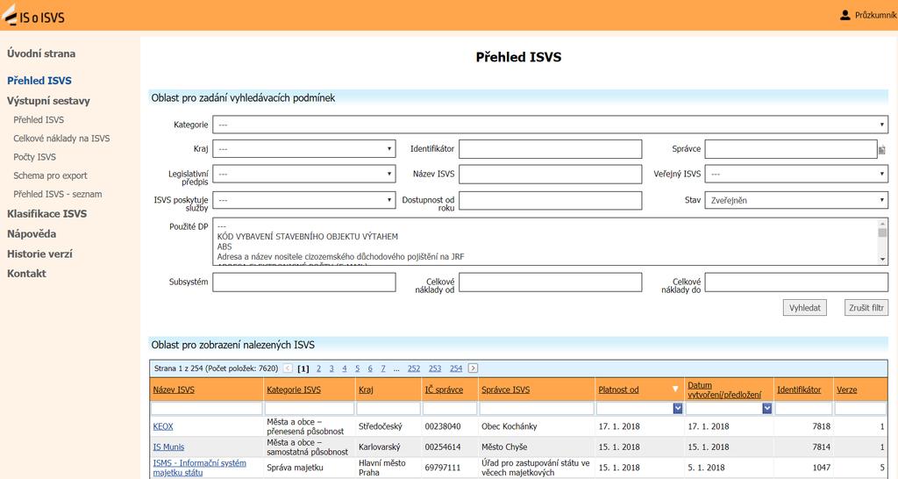Open Přehled ISVS - seznam
Viewport: 898px width, 479px height.
click(x=58, y=194)
